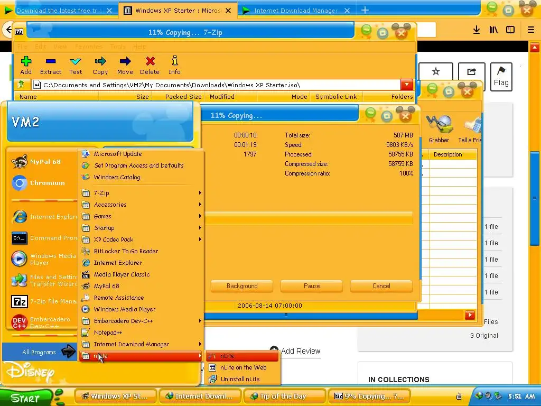Click the Description column header in Download Manager
541x406 pixels.
click(453, 154)
